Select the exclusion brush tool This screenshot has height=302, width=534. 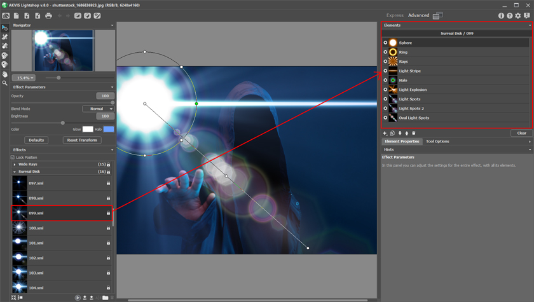tap(5, 55)
